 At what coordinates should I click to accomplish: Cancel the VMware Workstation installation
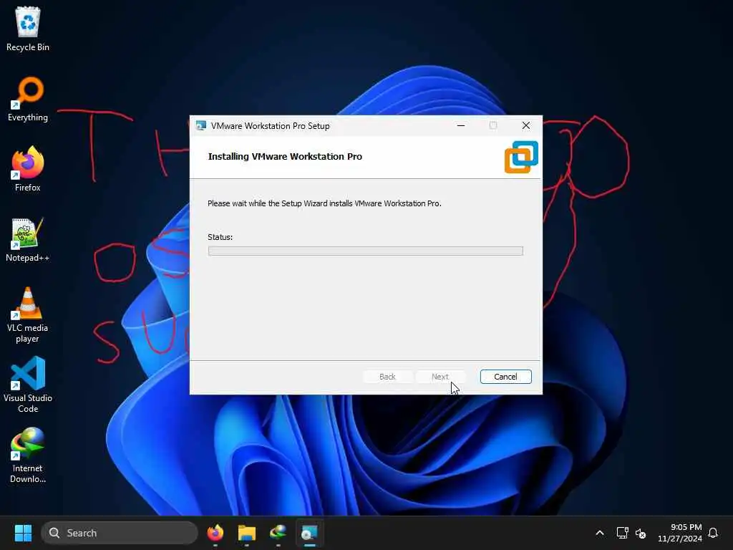(506, 377)
